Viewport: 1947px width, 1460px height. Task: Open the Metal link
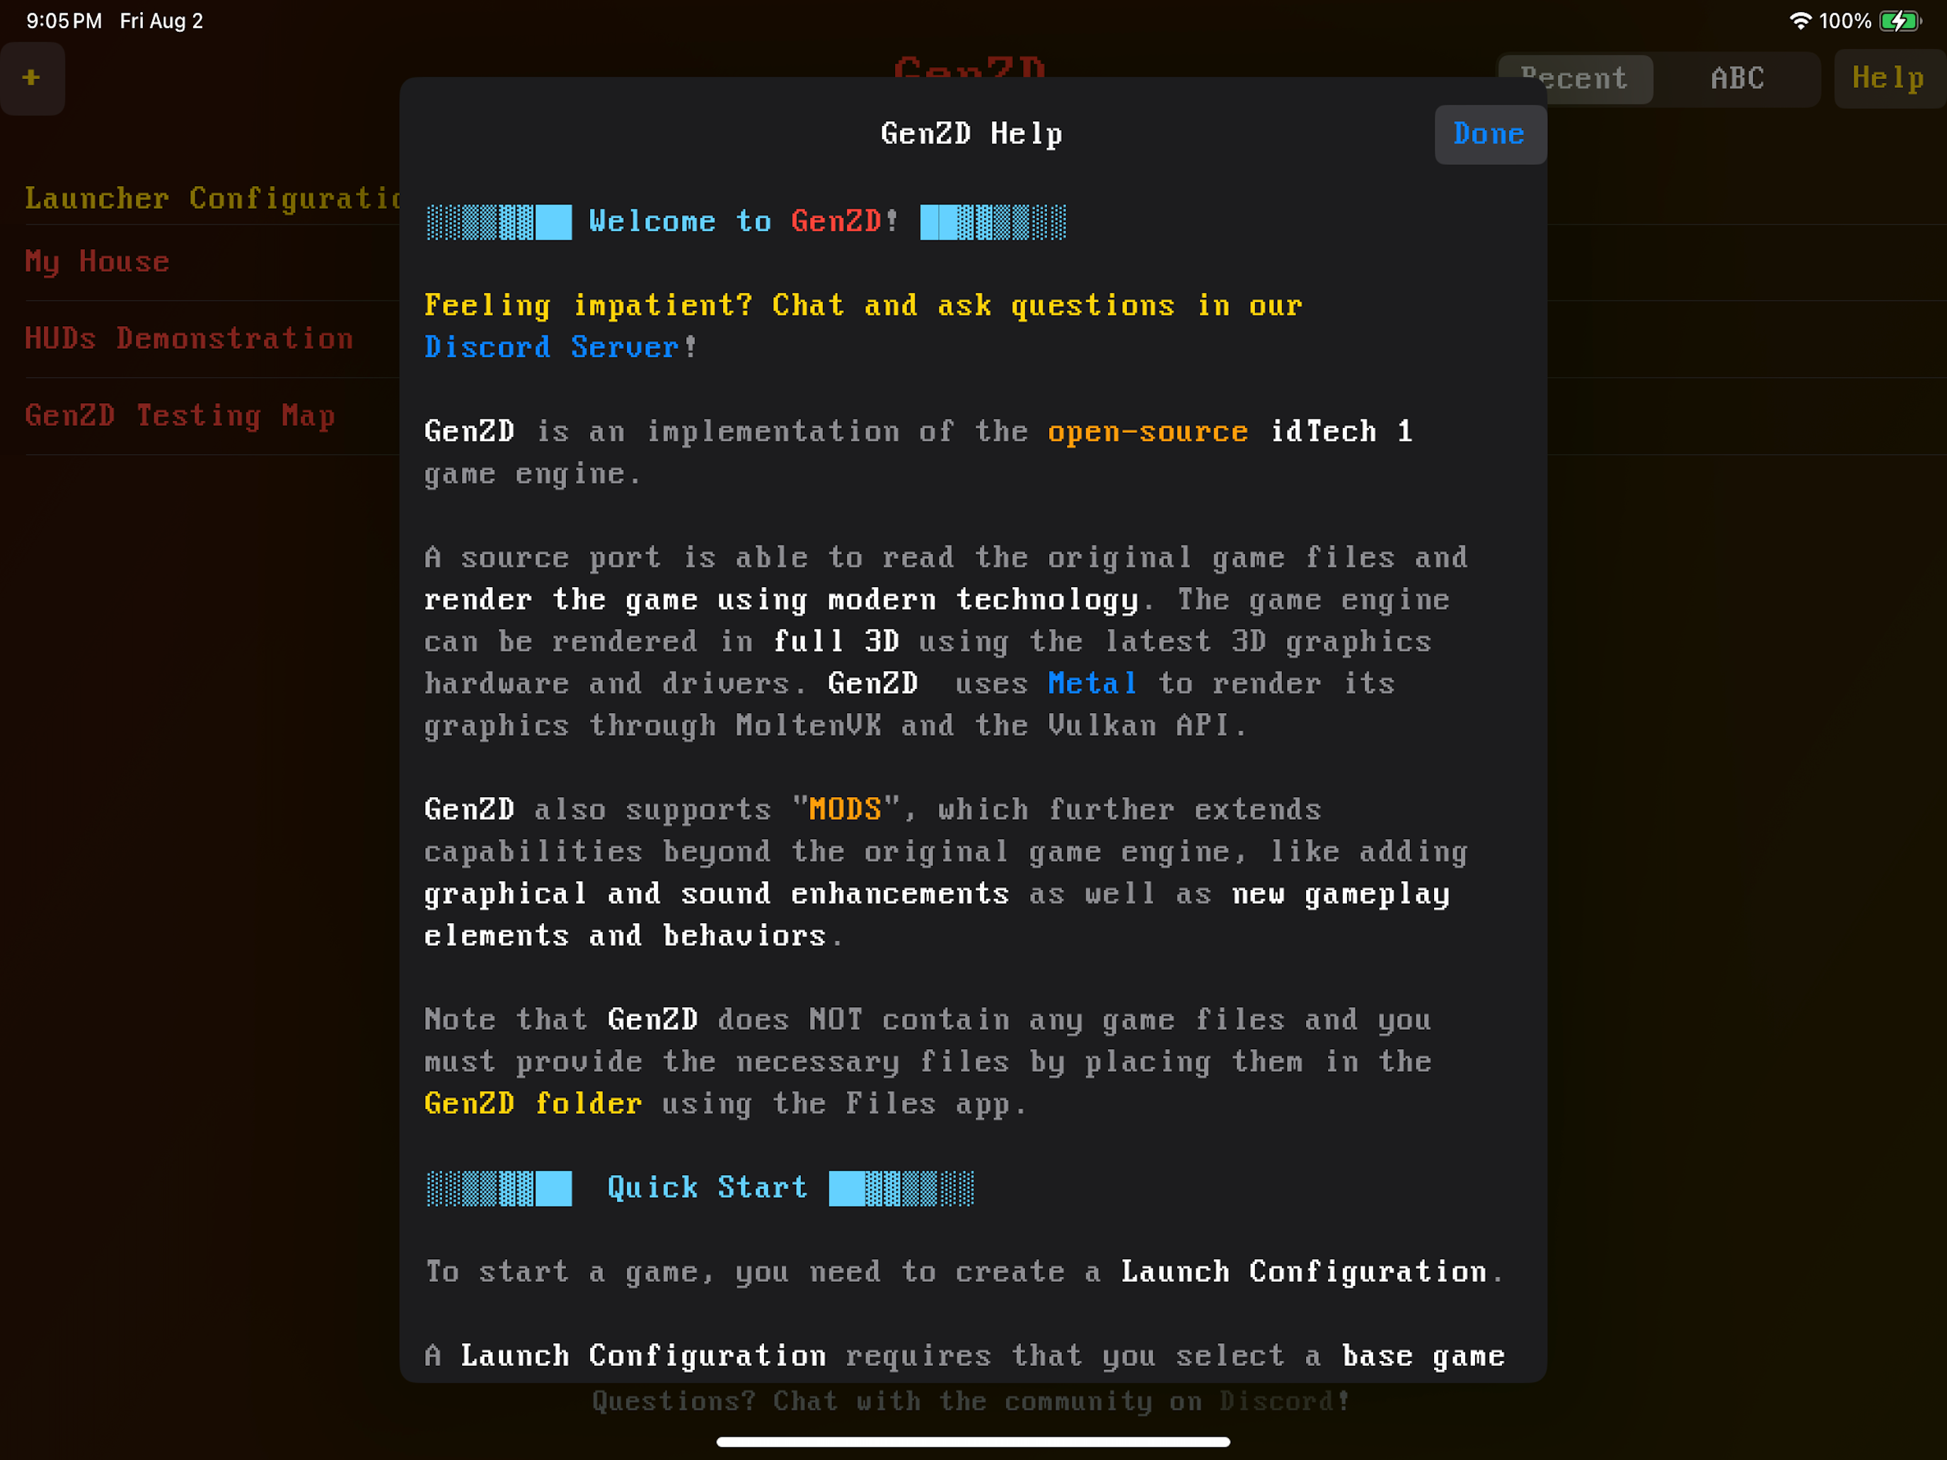(x=1092, y=684)
